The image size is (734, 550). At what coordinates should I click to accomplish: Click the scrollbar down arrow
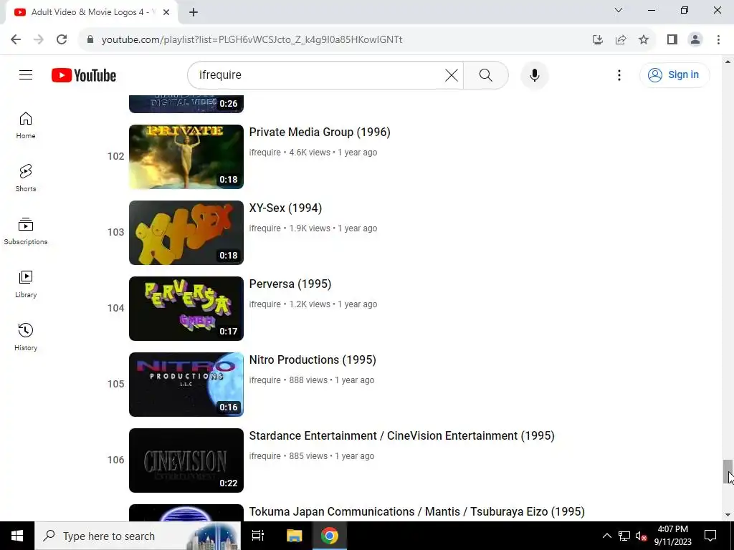[728, 515]
